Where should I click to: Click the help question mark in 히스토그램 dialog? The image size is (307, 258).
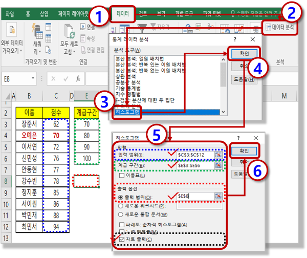(x=238, y=138)
